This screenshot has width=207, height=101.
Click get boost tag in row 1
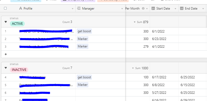[84, 31]
